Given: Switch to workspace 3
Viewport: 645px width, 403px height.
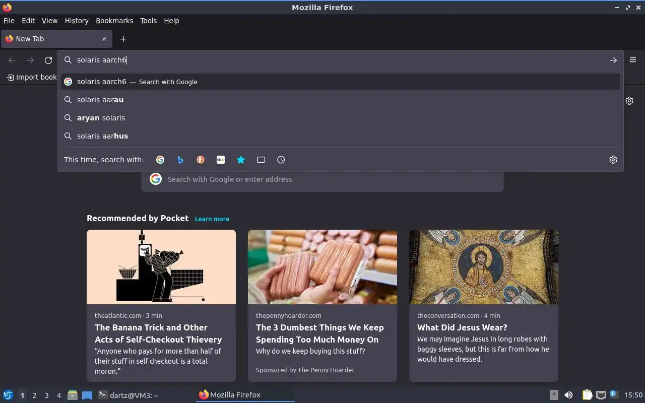Looking at the screenshot, I should [x=46, y=395].
